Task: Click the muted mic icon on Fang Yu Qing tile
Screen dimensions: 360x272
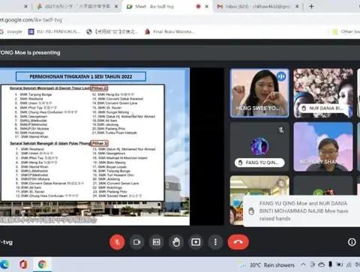Action: (281, 130)
